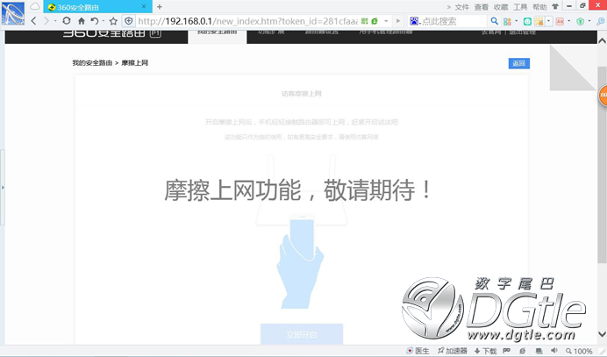Bookmark this page with the star icon
607x357 pixels.
(113, 21)
